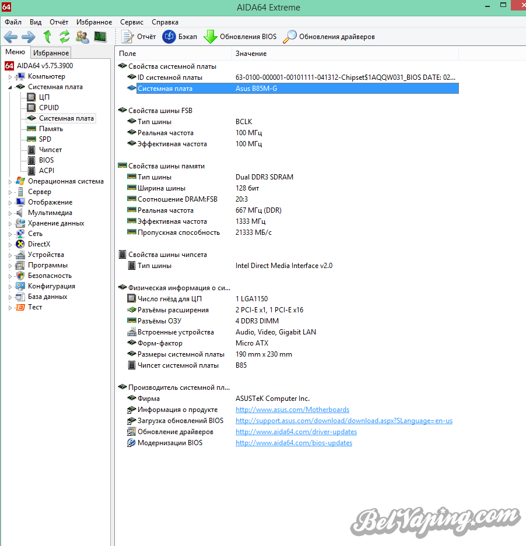Expand the Сеть tree node
This screenshot has height=546, width=526.
[10, 234]
